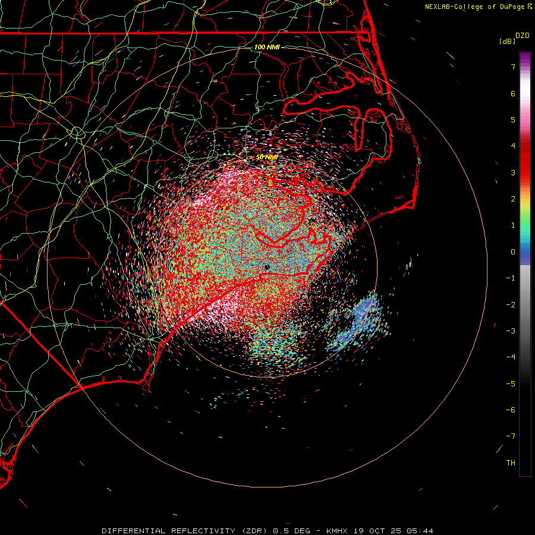
Task: Click the black radar site dot at center
Action: (267, 267)
